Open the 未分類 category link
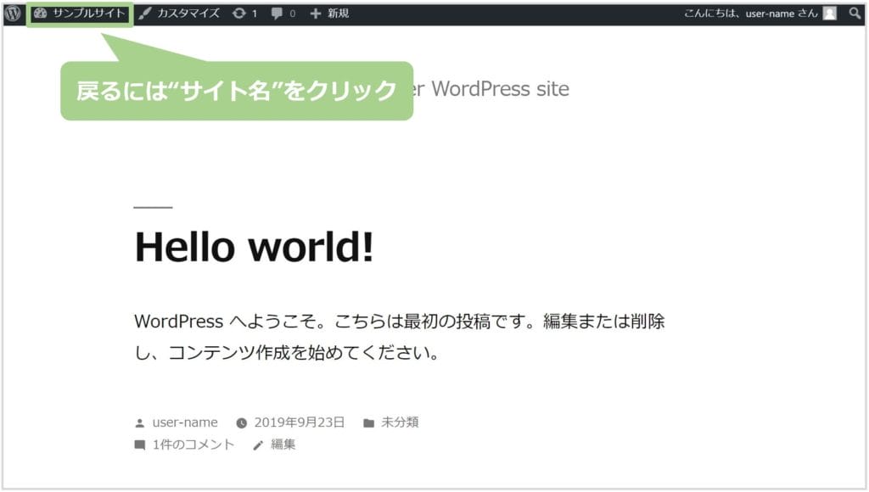 coord(400,422)
